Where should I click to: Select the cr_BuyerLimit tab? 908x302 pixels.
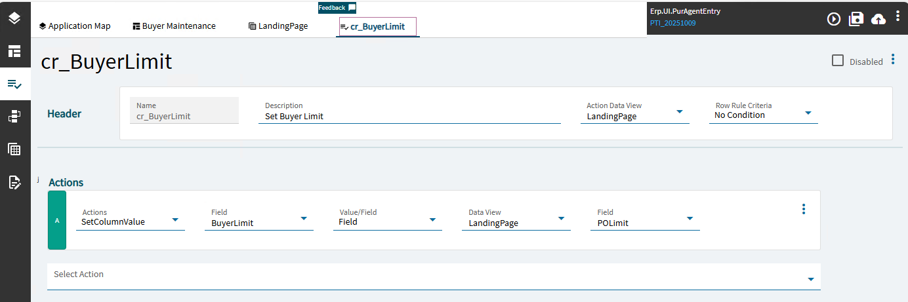pos(377,27)
